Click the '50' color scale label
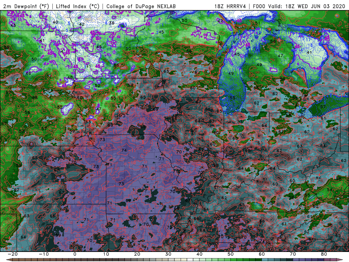The width and height of the screenshot is (349, 262). pyautogui.click(x=231, y=254)
